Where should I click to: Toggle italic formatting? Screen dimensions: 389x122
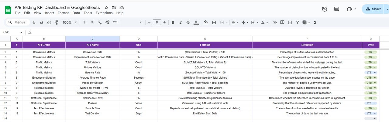click(181, 22)
